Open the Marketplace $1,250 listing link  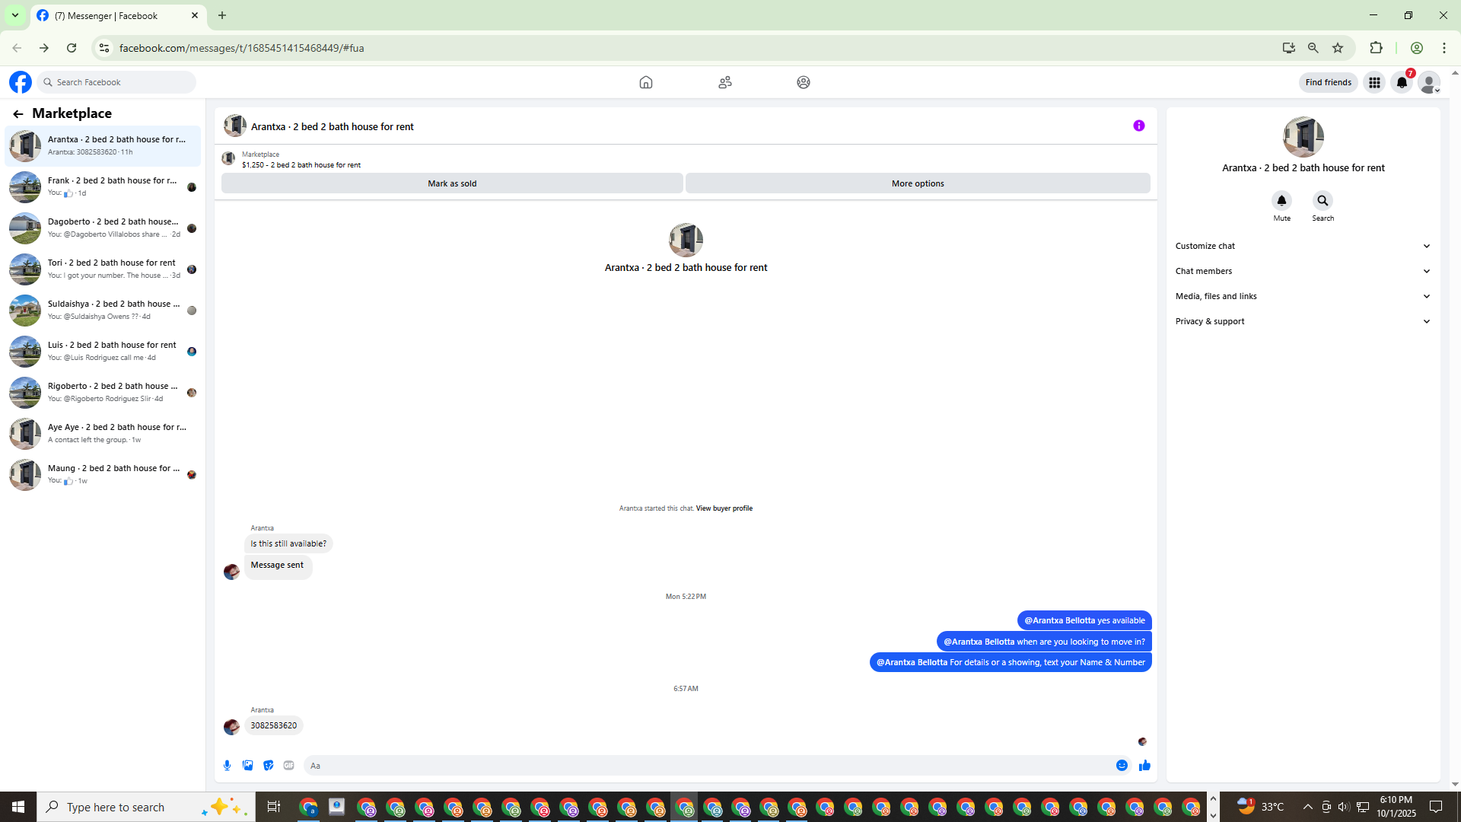pos(301,164)
